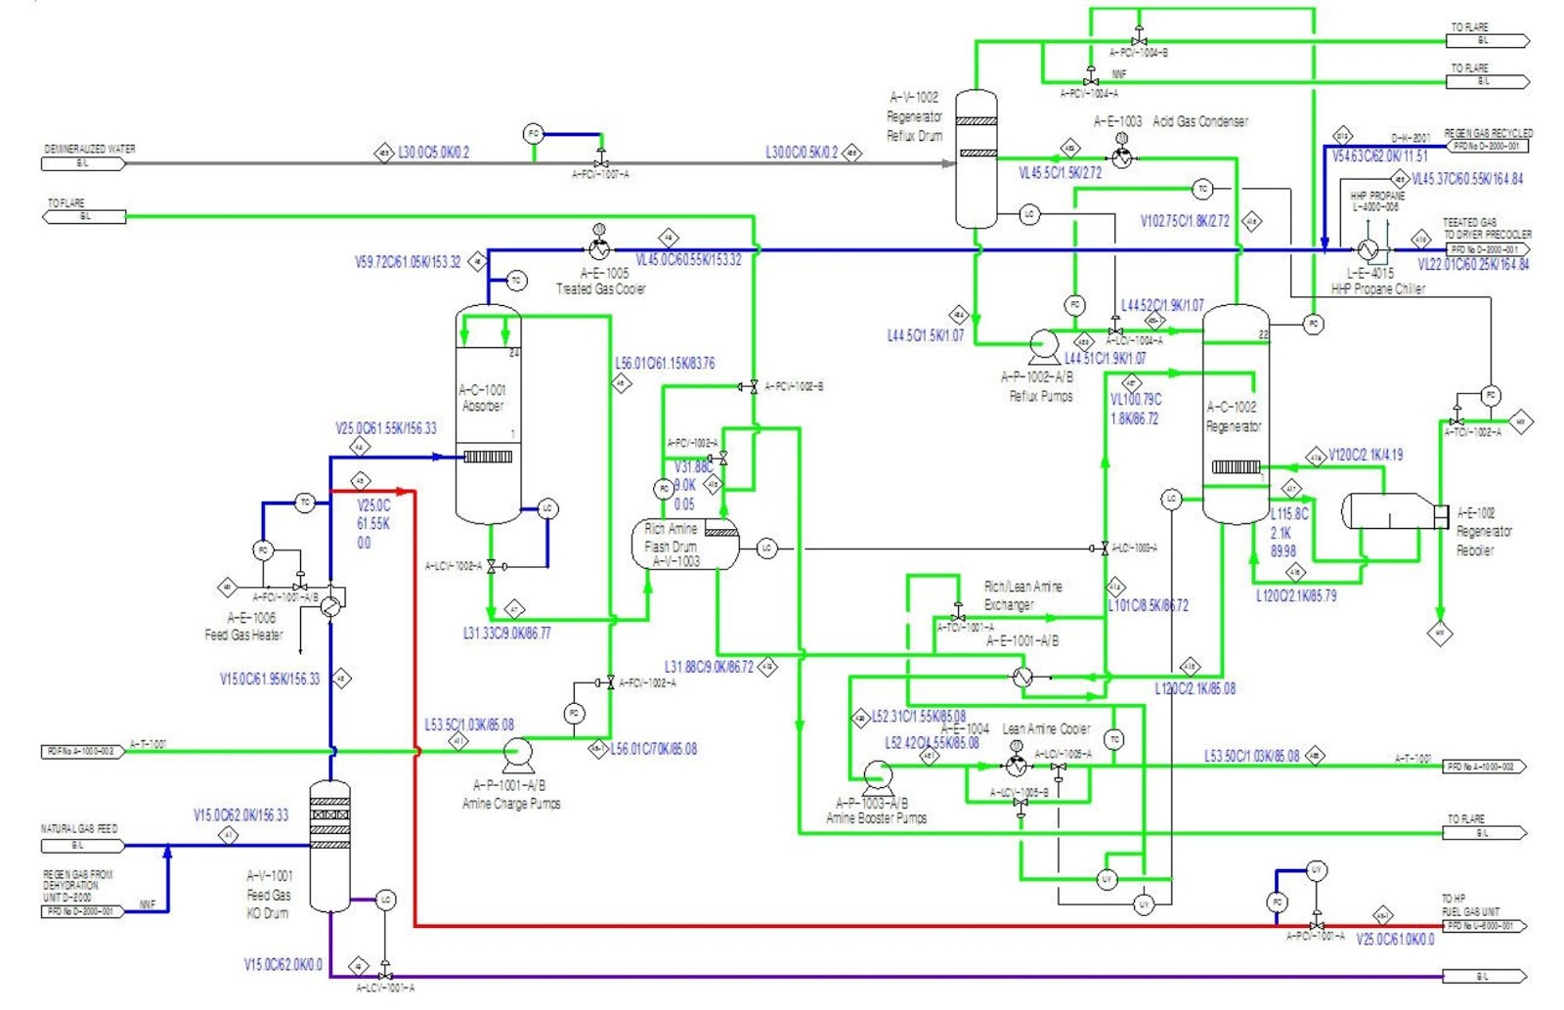
Task: Select the A-E-1004 Lean Amine Cooler symbol
Action: click(x=1016, y=766)
